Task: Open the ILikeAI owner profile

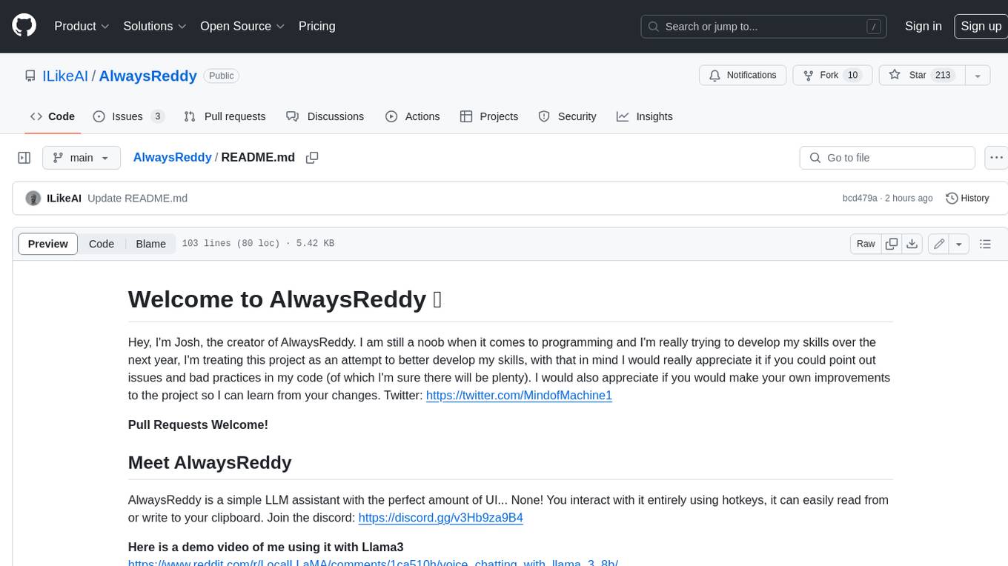Action: pyautogui.click(x=66, y=76)
